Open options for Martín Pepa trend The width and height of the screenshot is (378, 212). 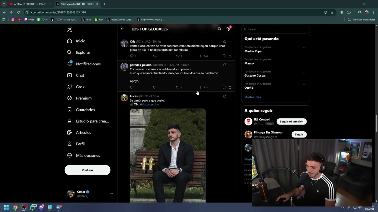pos(305,48)
